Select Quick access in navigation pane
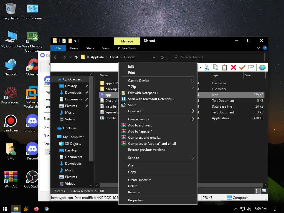Screen dimensions: 284x213 point(72,79)
